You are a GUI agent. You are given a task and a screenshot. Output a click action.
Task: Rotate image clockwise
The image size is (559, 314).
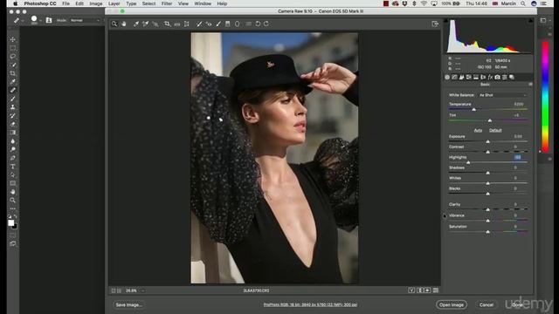[266, 24]
